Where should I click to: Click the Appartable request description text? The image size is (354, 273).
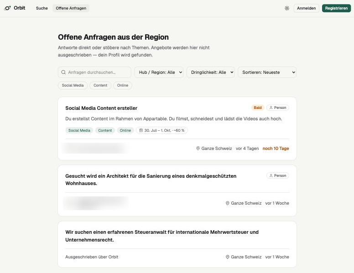174,118
